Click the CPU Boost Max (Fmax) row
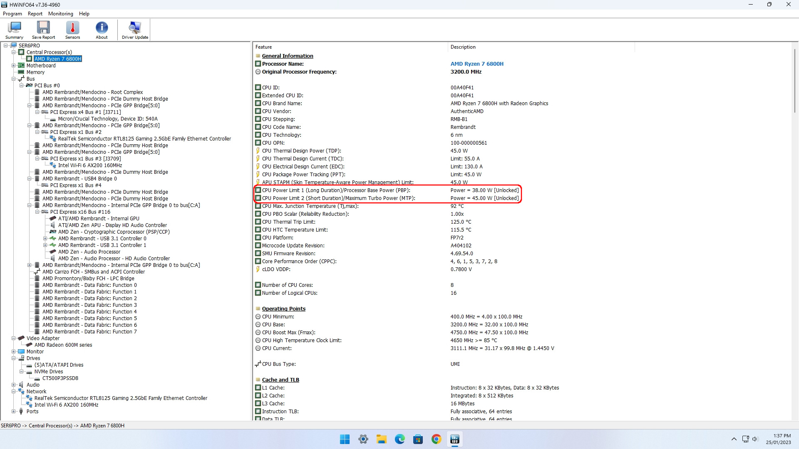 pyautogui.click(x=392, y=333)
